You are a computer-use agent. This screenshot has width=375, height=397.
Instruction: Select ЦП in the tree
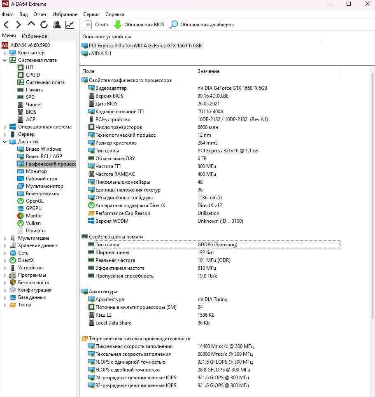point(29,68)
